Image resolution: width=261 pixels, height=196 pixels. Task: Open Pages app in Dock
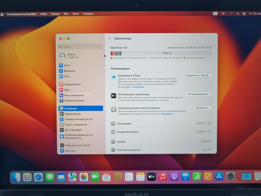(x=208, y=176)
